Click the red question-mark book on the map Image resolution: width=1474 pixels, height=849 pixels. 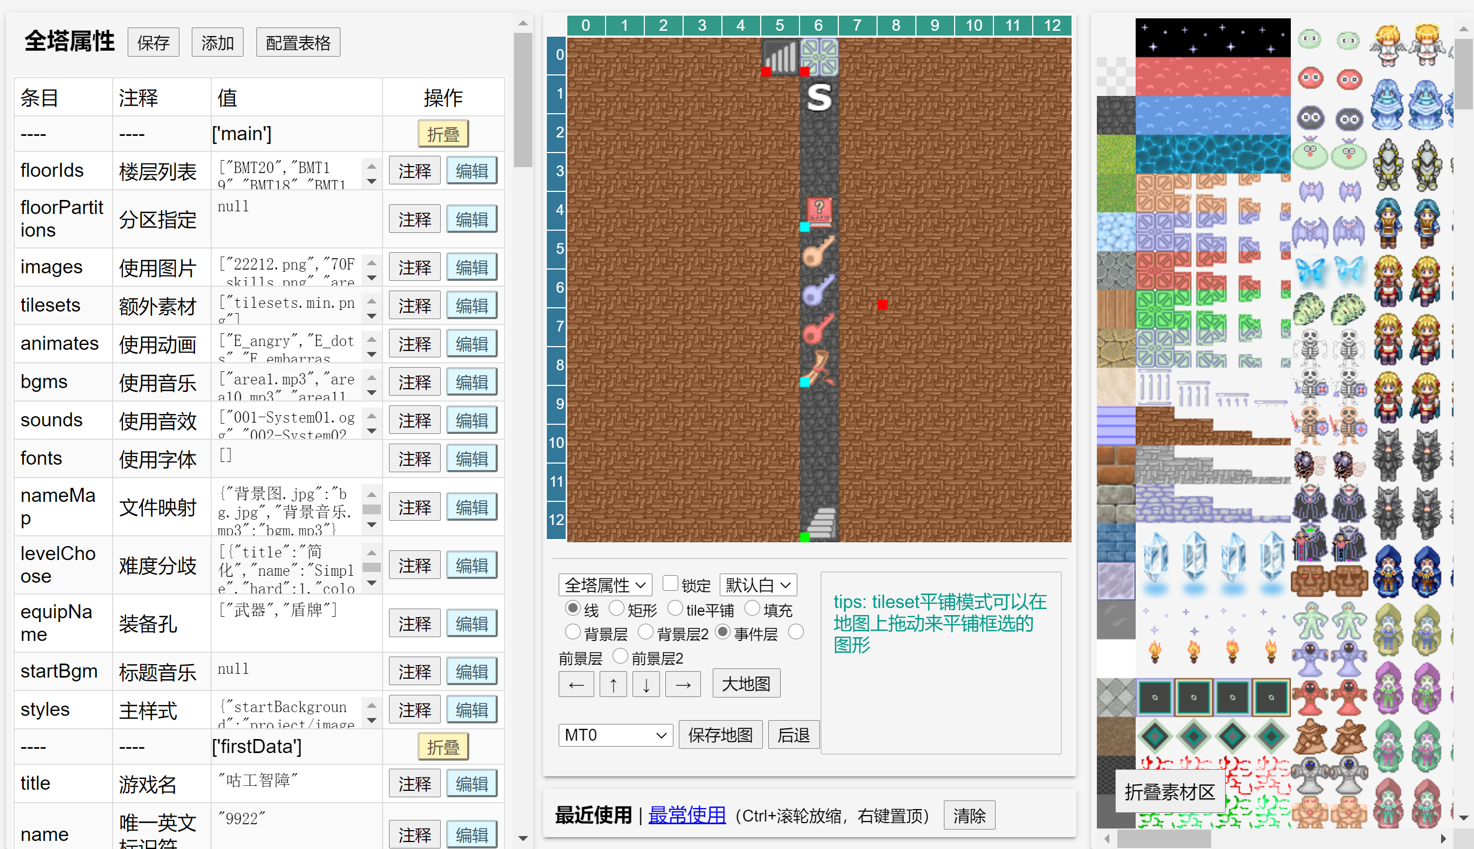tap(818, 211)
